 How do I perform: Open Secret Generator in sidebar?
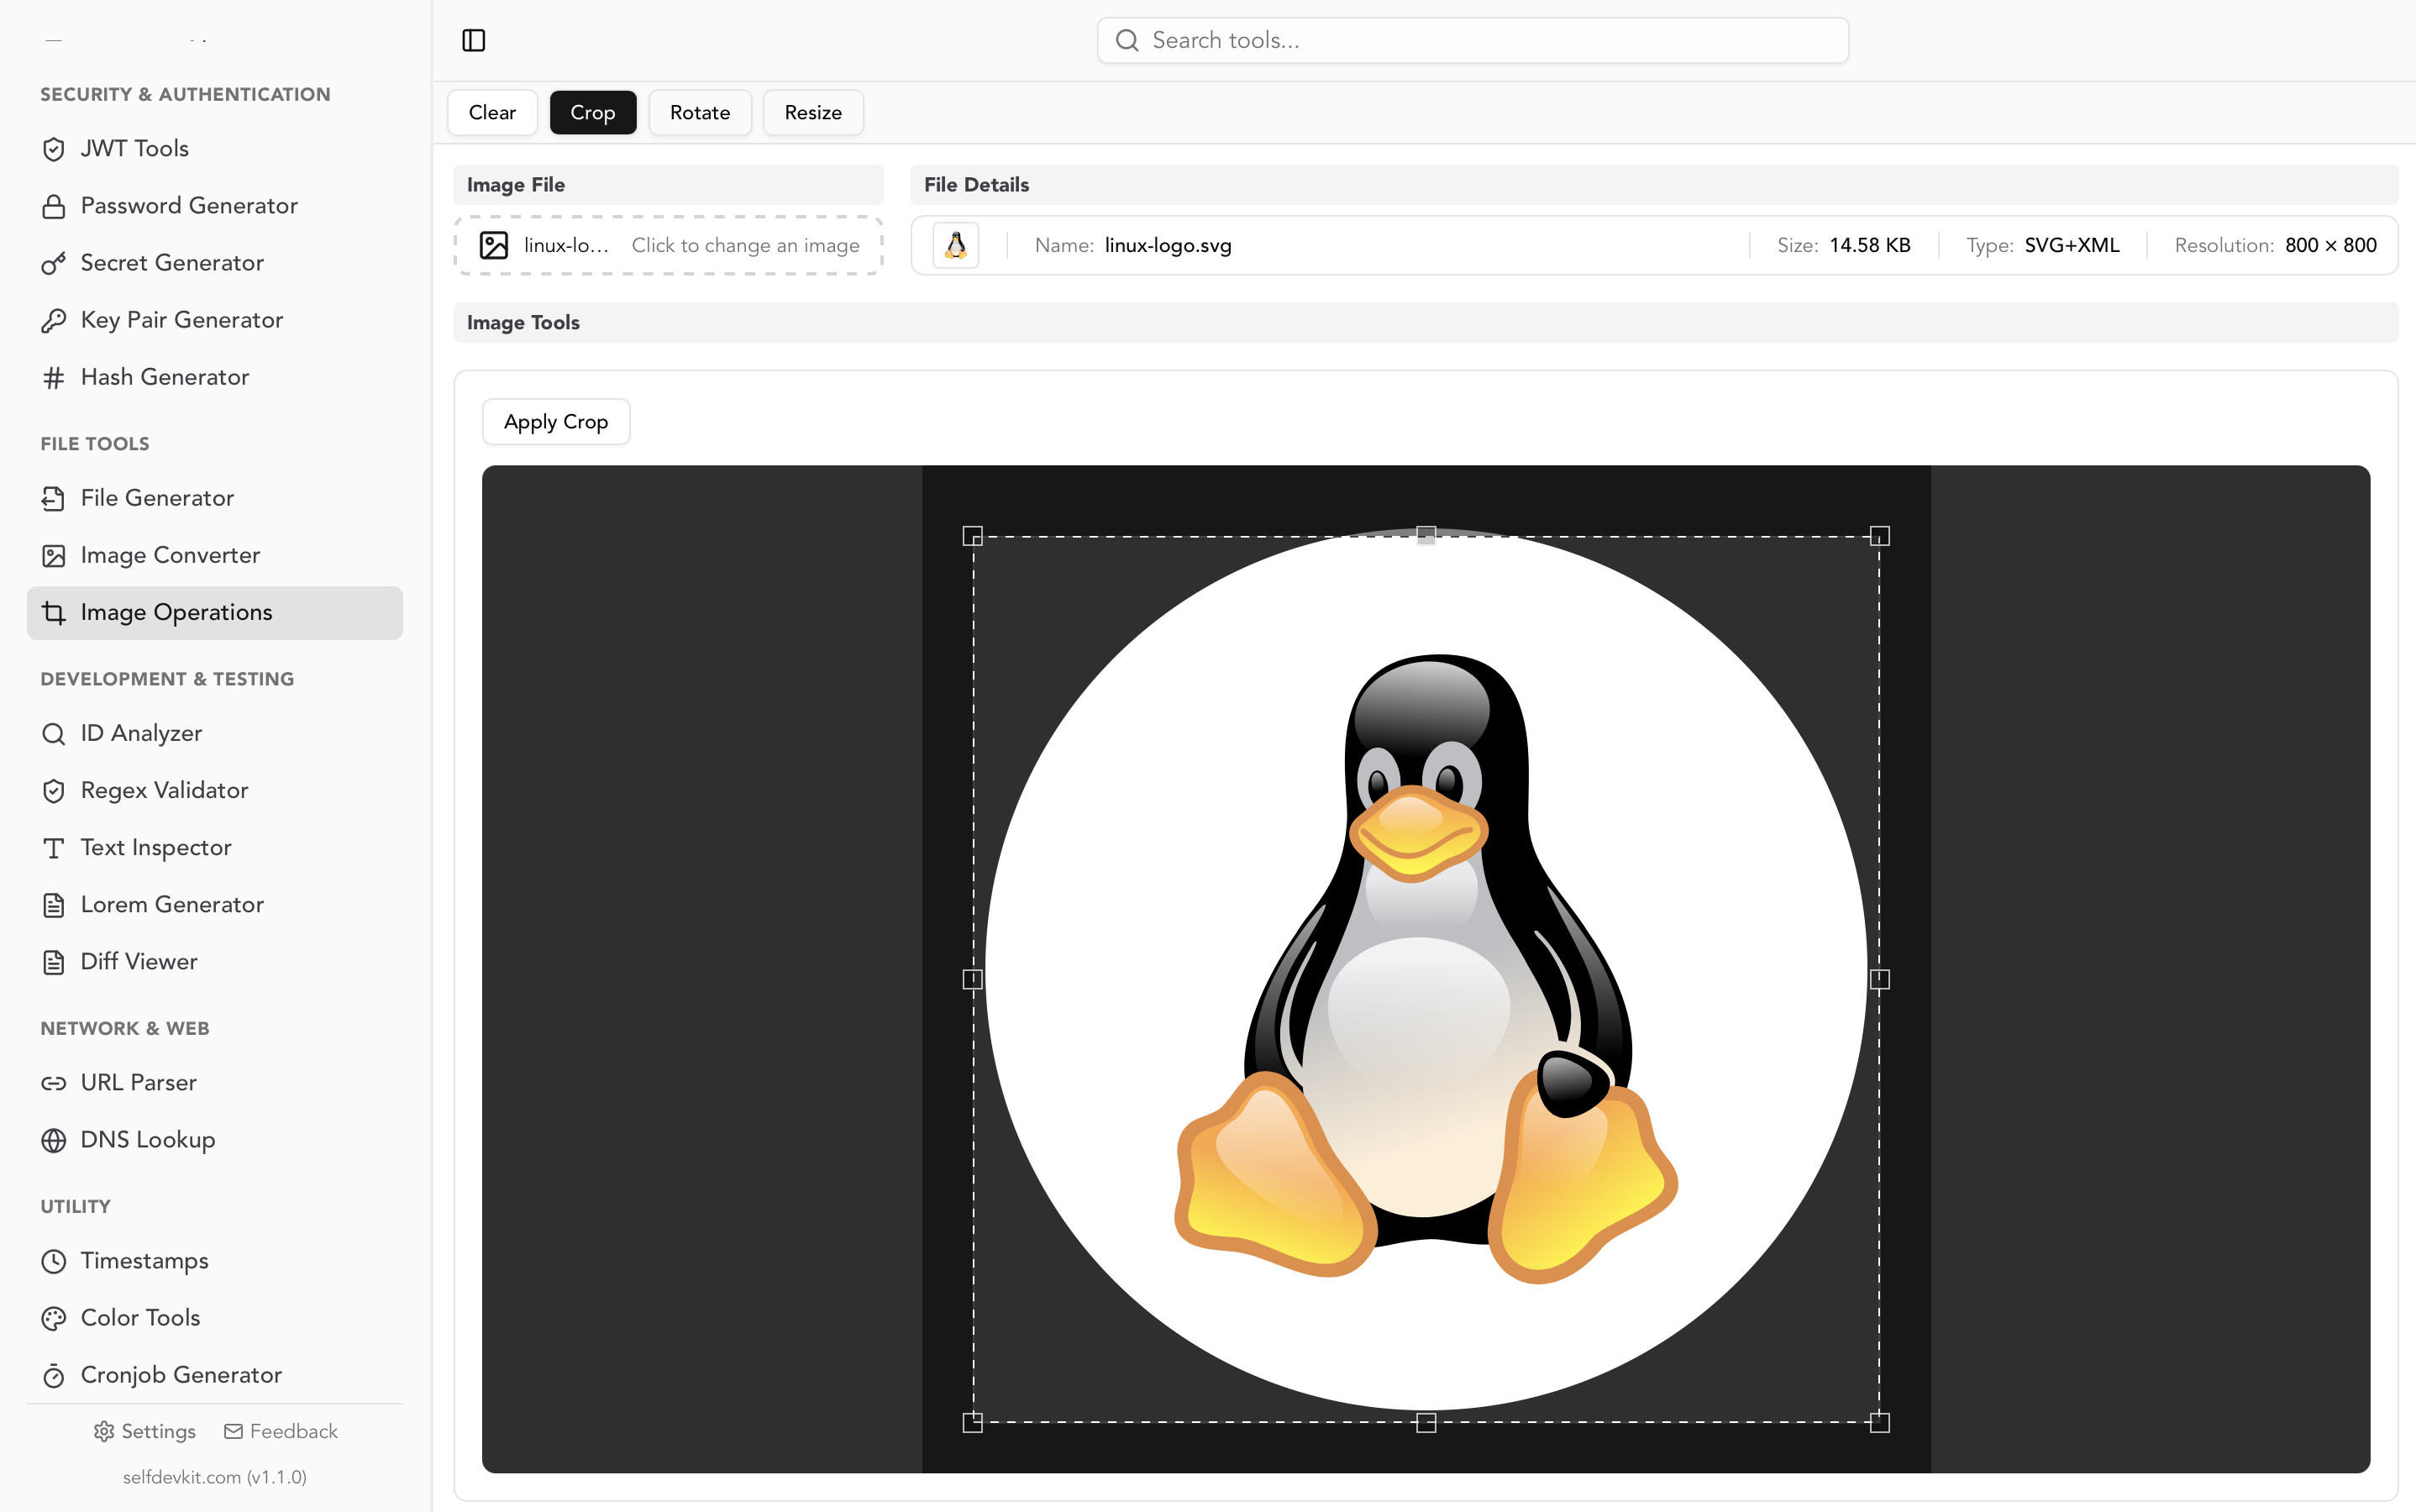[x=215, y=263]
